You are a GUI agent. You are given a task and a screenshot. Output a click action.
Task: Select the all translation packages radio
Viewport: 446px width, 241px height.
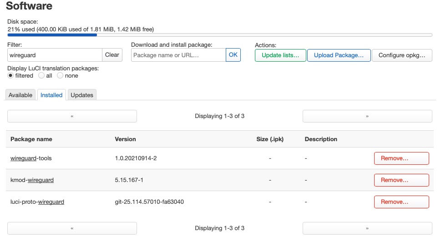41,76
